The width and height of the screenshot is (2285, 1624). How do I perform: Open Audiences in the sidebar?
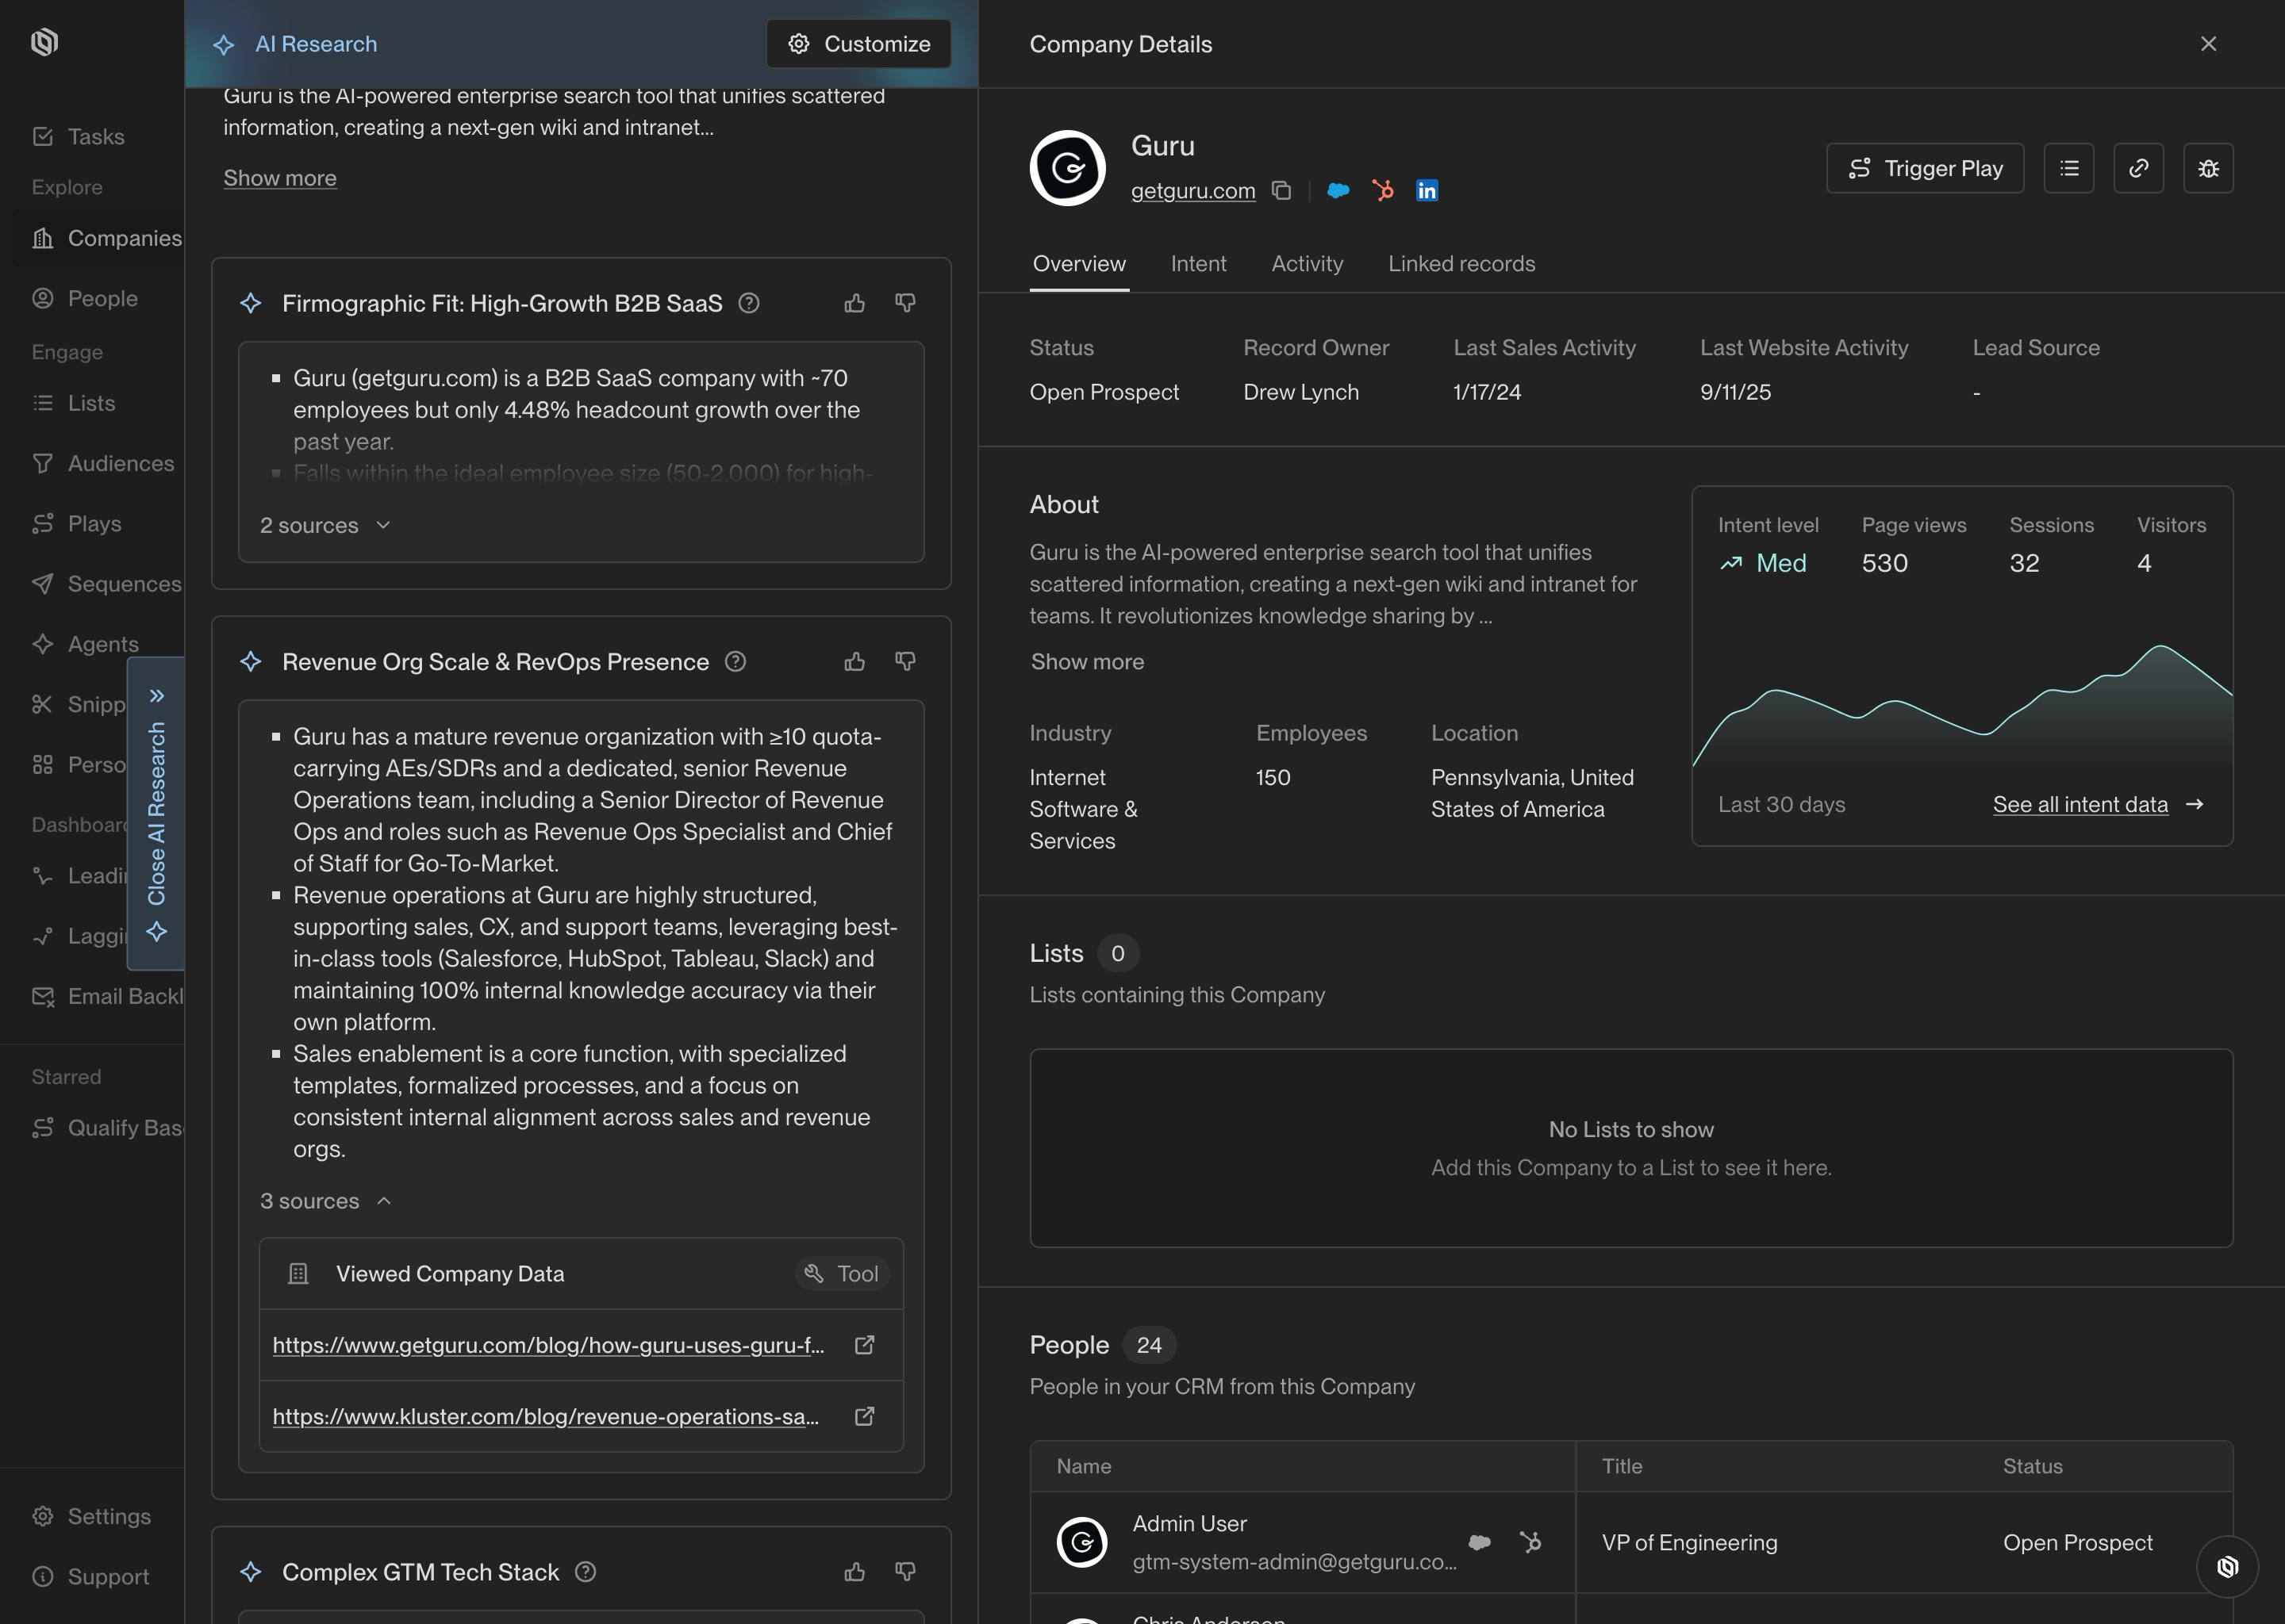99,463
